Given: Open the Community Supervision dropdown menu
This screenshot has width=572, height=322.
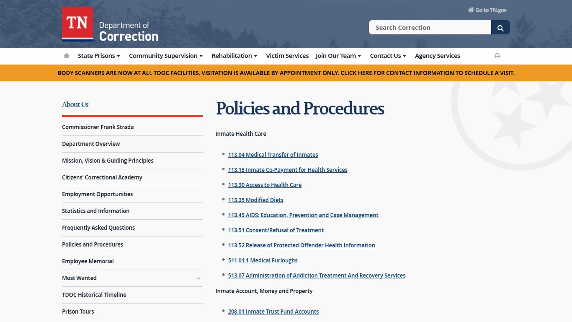Looking at the screenshot, I should 166,56.
